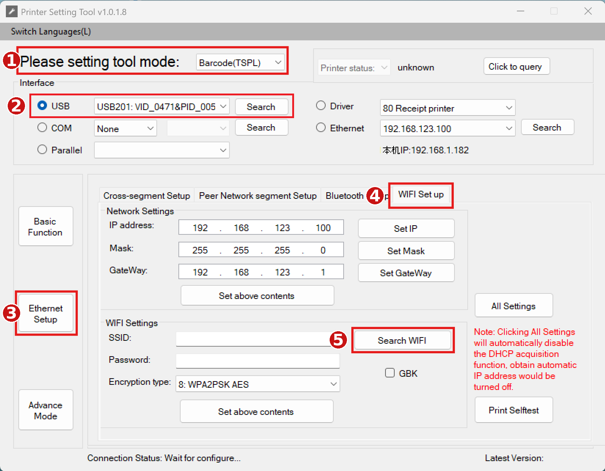Click the IP address last octet 100
This screenshot has width=605, height=471.
(323, 228)
